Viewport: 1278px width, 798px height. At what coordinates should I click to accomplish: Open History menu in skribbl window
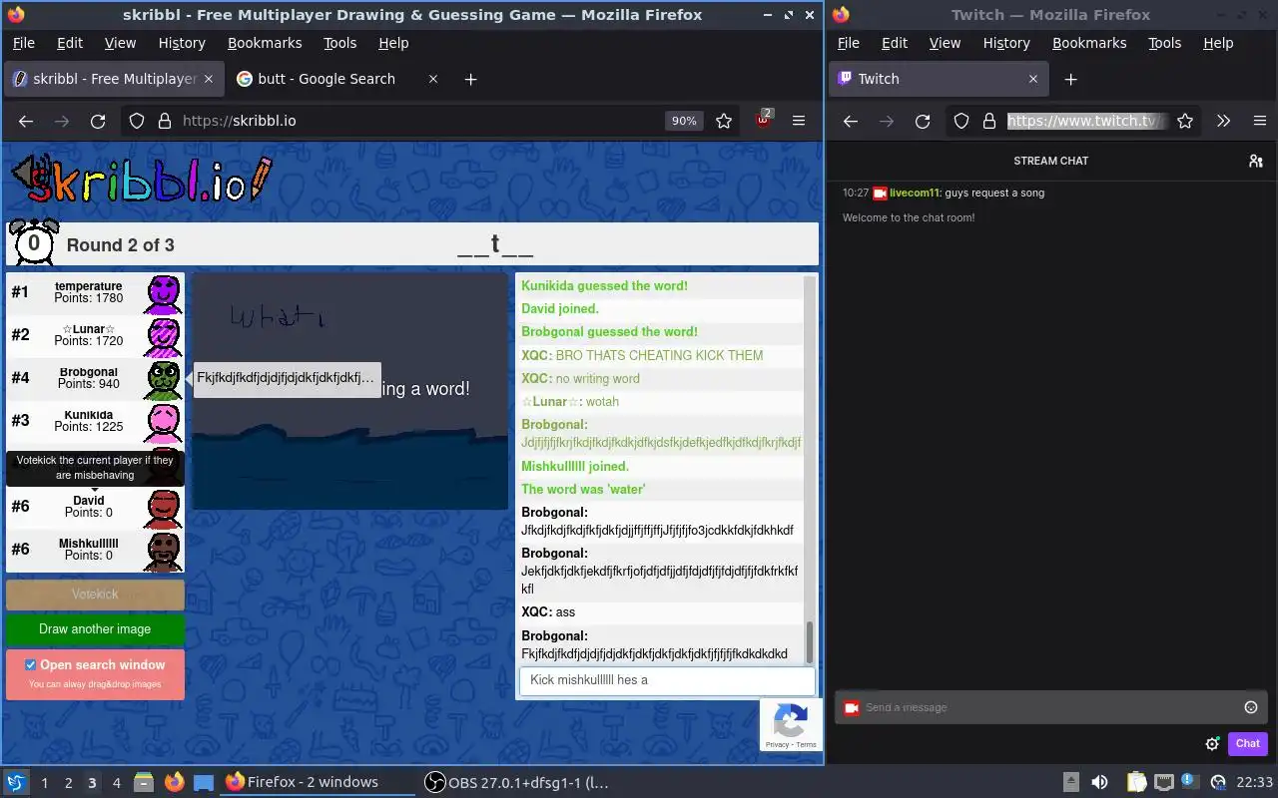pyautogui.click(x=182, y=43)
